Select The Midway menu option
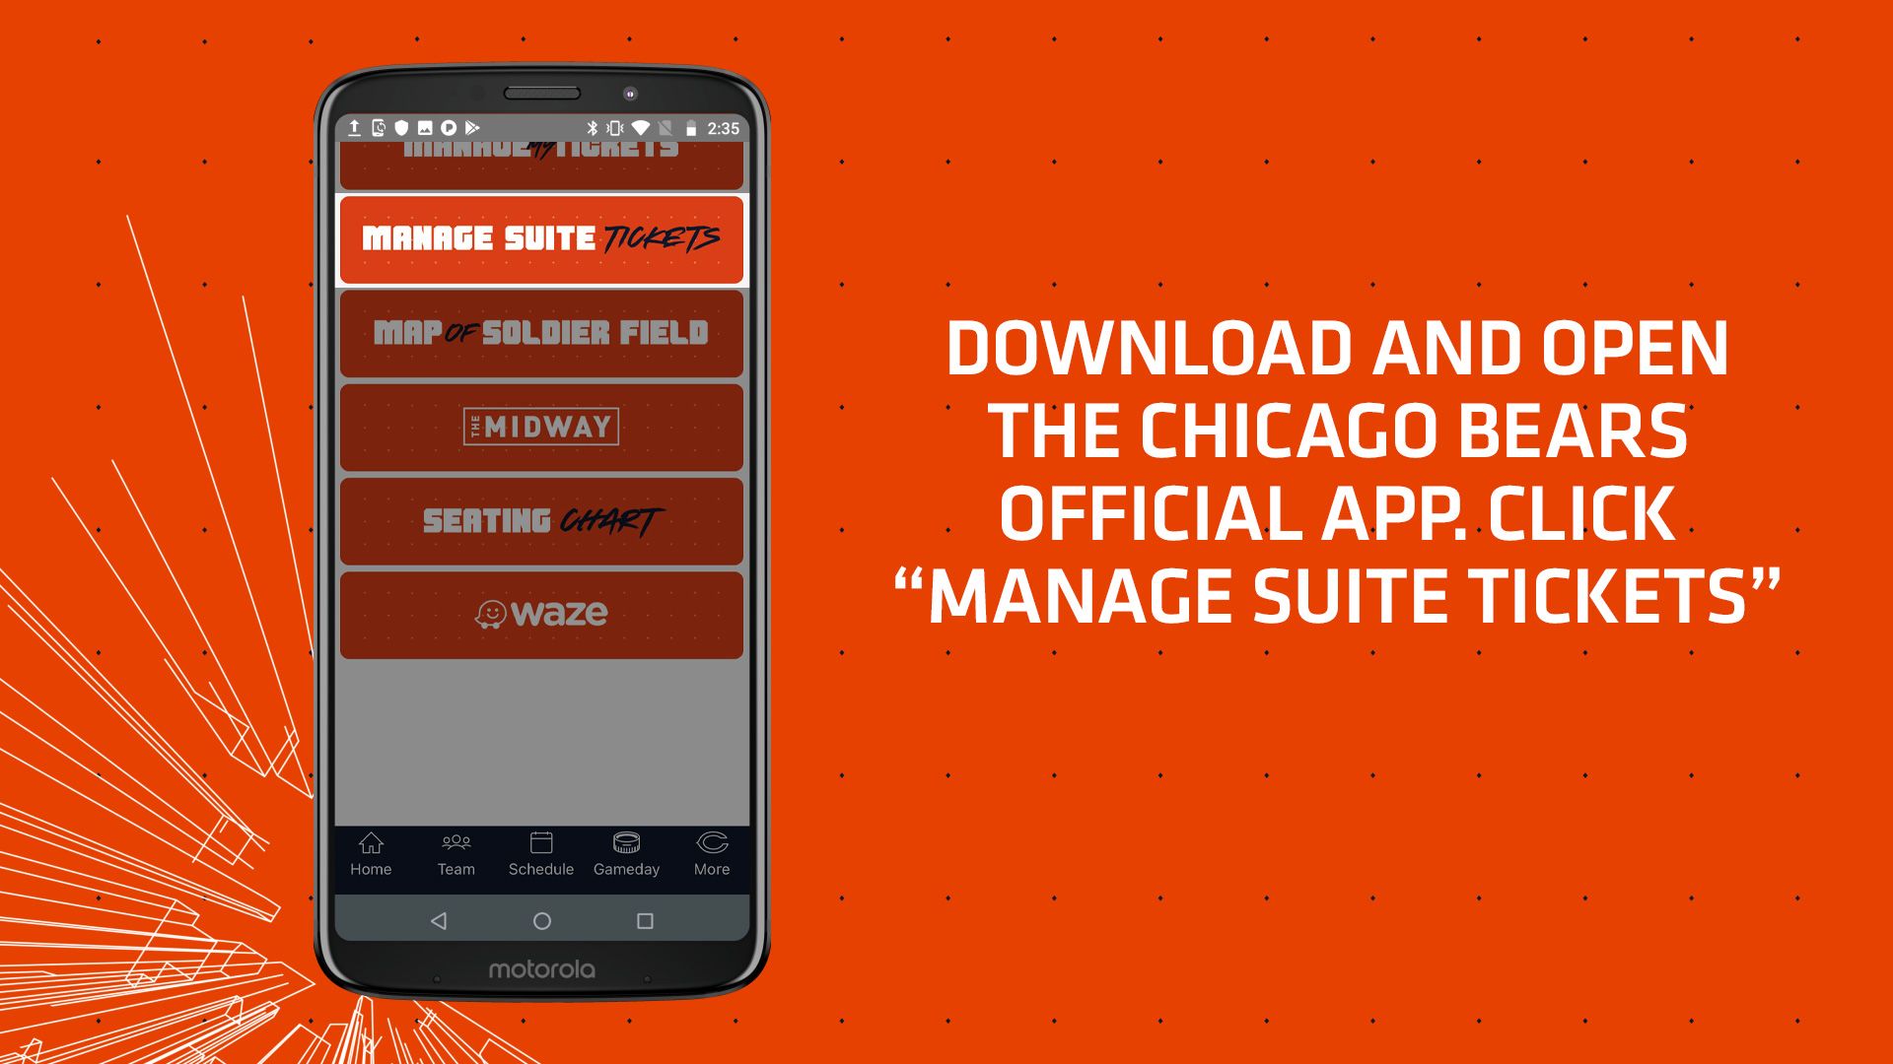The width and height of the screenshot is (1893, 1064). (542, 427)
